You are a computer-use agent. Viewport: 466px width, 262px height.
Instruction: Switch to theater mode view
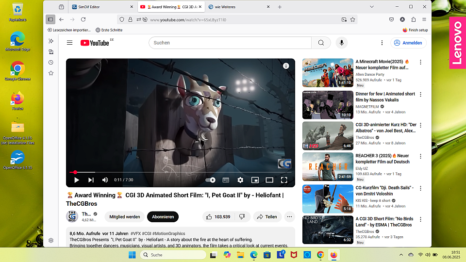[269, 180]
